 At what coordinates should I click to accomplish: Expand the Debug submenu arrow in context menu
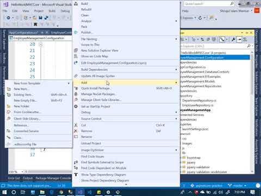click(x=176, y=112)
